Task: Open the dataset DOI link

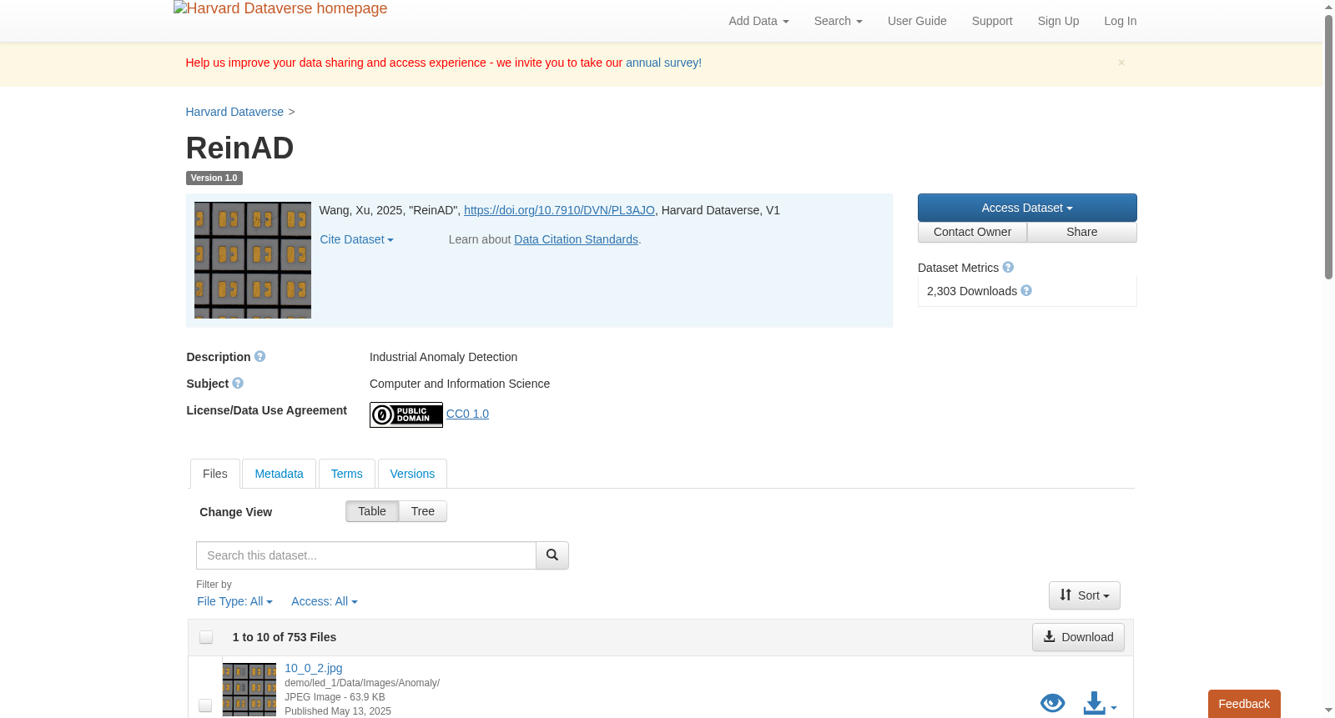Action: (x=559, y=210)
